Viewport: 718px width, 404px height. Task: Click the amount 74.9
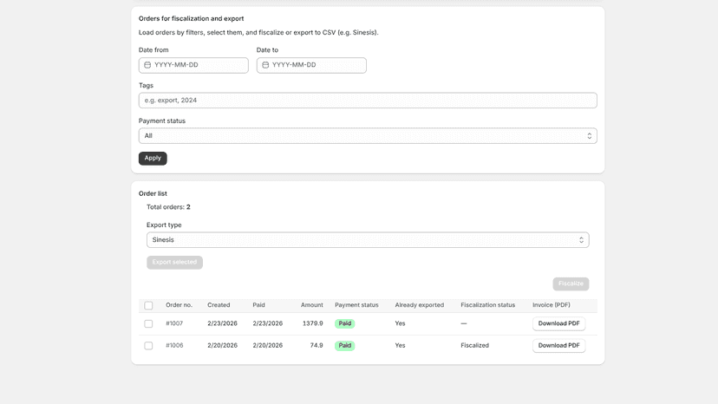(317, 345)
